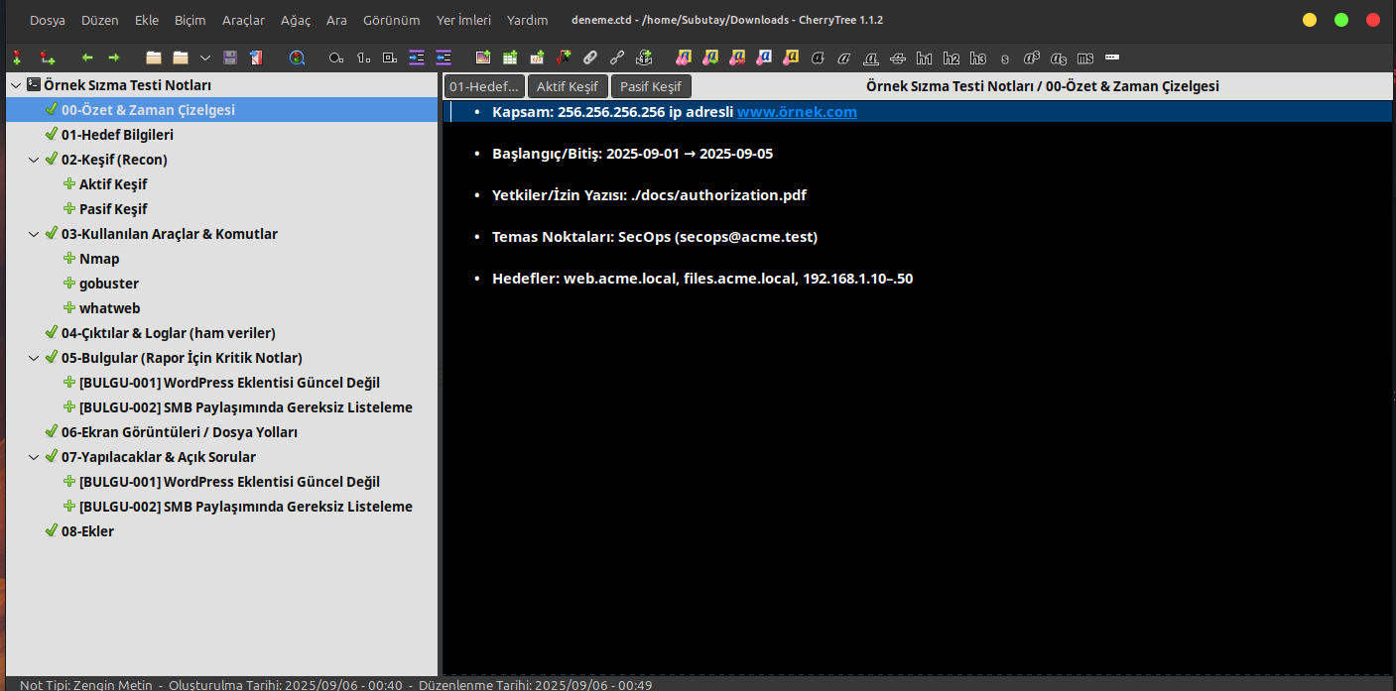Toggle underline text formatting

(x=871, y=58)
